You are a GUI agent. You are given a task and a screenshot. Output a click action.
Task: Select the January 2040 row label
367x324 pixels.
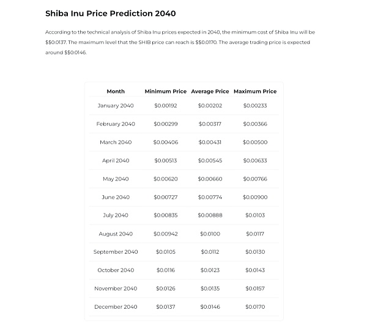[116, 106]
